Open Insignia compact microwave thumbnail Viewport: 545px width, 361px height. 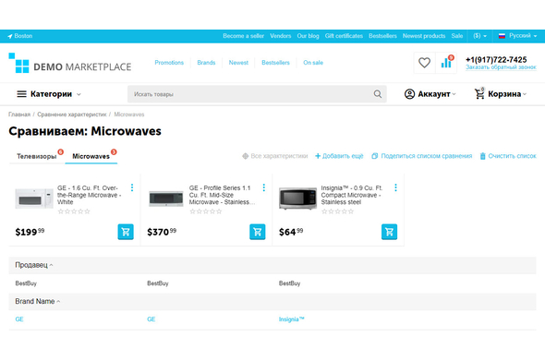click(297, 199)
